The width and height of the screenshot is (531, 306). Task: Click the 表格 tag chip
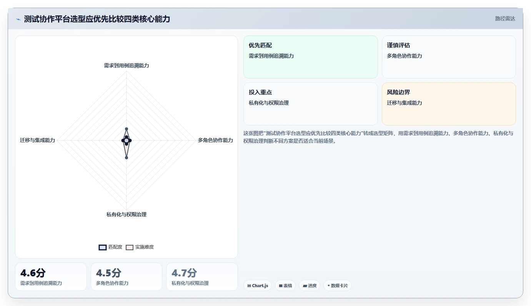point(285,286)
